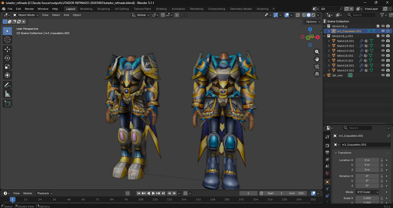Image resolution: width=393 pixels, height=208 pixels.
Task: Click the blue negative Z axis gizmo dot
Action: coord(310,45)
